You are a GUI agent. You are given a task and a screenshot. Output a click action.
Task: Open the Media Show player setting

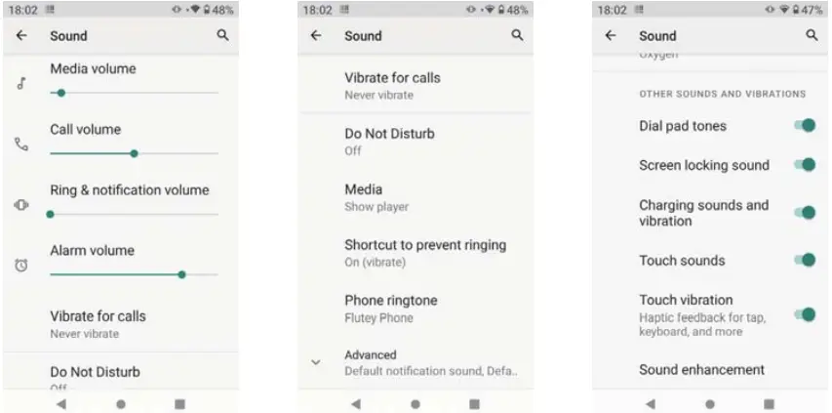tap(416, 197)
